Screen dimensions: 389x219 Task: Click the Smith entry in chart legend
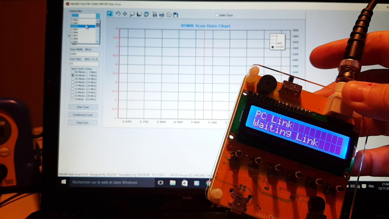277,47
